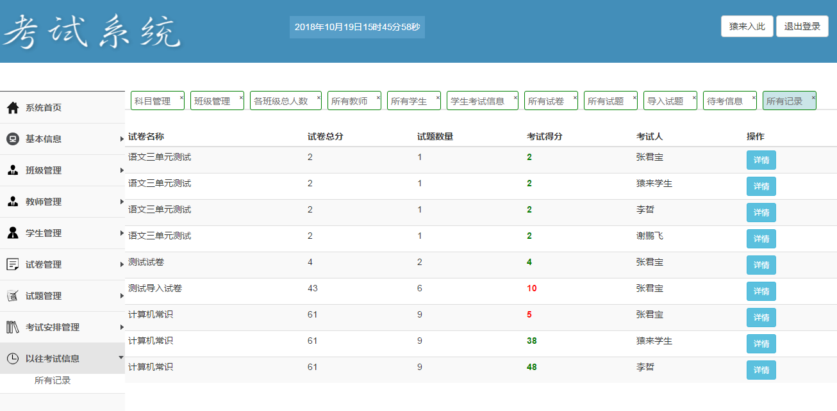Screen dimensions: 837x411
Task: Open the 学生考试信息 tab
Action: (477, 101)
